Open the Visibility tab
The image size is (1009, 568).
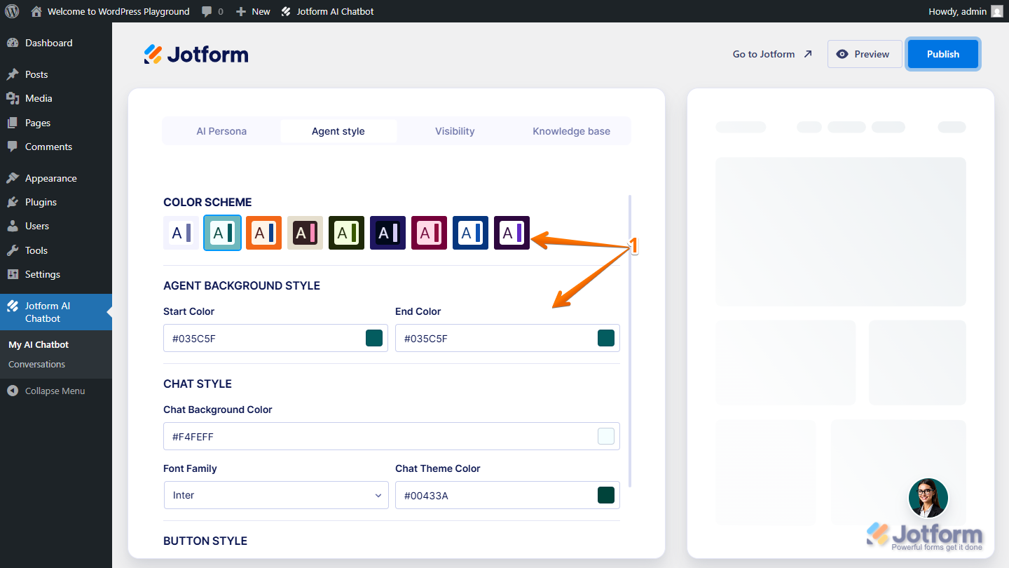click(455, 131)
